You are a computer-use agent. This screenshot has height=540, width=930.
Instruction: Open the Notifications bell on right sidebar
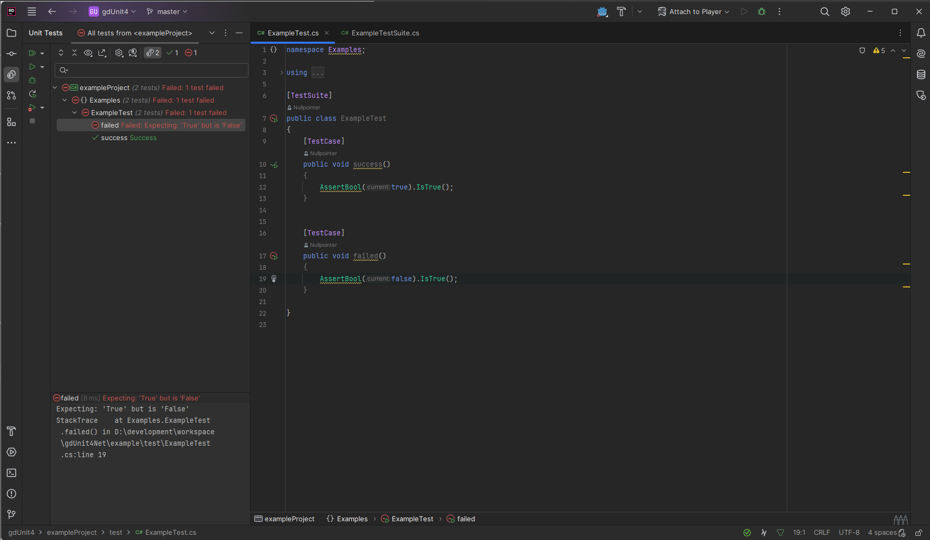click(x=921, y=33)
